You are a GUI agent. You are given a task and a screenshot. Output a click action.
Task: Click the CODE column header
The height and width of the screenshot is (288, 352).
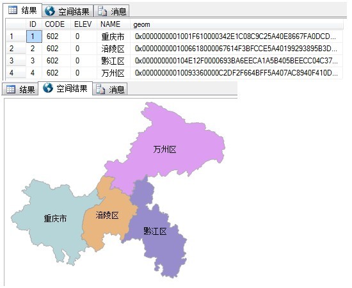pyautogui.click(x=56, y=24)
